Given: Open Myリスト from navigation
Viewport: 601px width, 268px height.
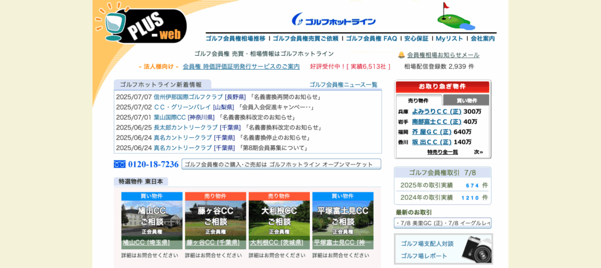Looking at the screenshot, I should [449, 39].
